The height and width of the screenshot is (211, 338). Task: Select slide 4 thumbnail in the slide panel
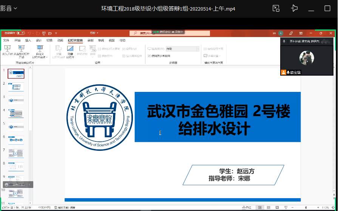pos(16,113)
